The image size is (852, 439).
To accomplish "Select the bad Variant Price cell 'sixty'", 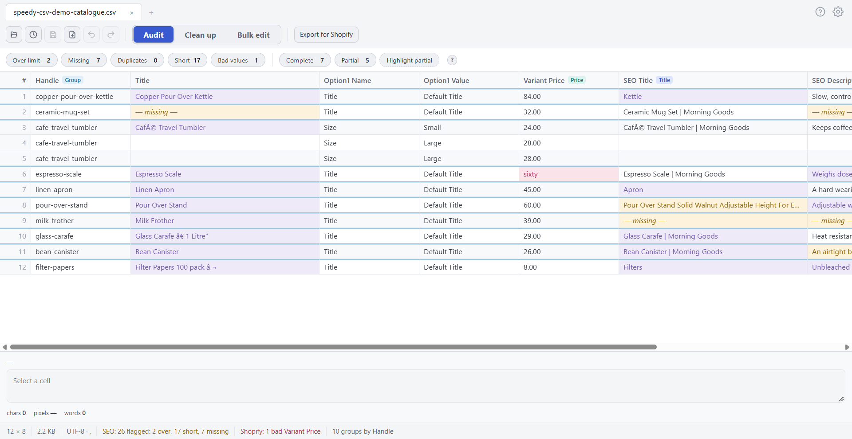I will pyautogui.click(x=569, y=174).
